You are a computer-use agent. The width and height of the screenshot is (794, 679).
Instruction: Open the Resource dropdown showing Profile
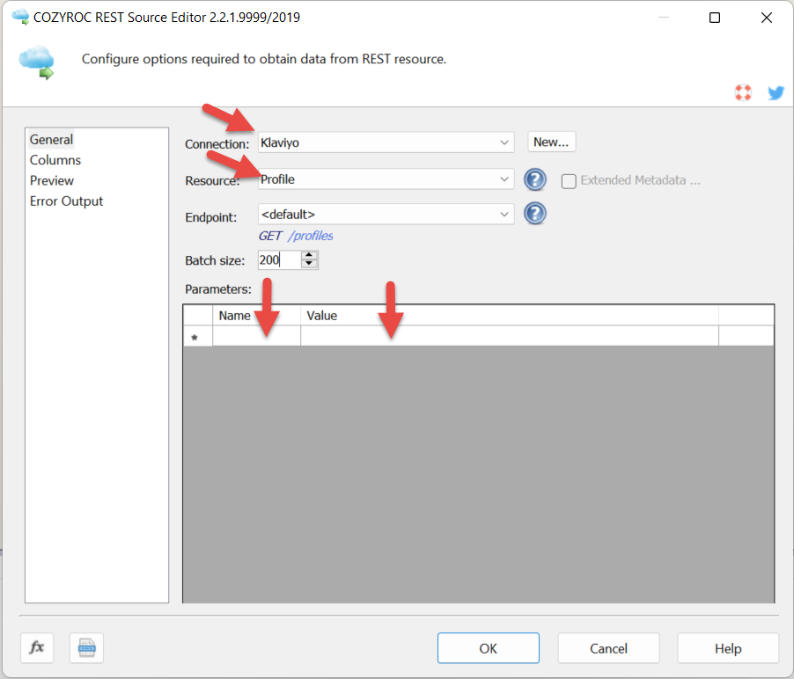click(386, 179)
